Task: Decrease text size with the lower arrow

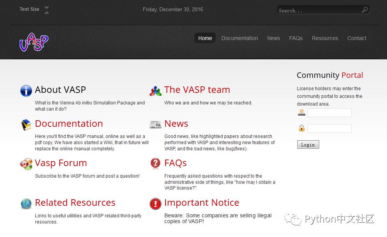Action: click(x=46, y=12)
